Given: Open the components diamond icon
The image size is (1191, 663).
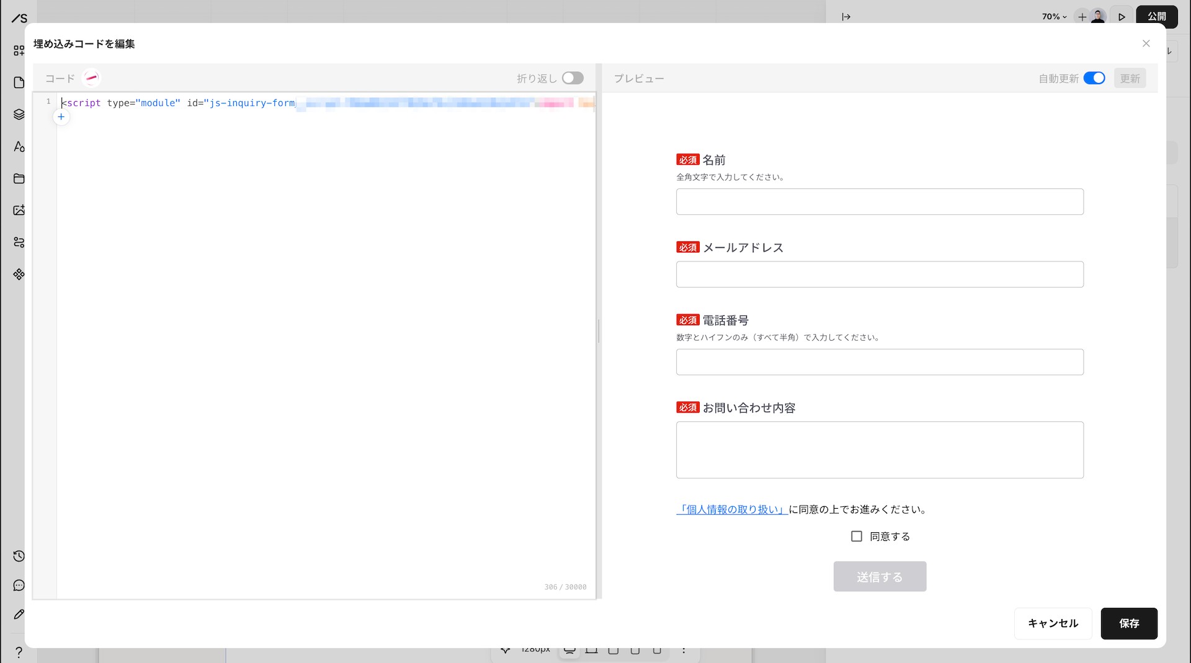Looking at the screenshot, I should (19, 274).
